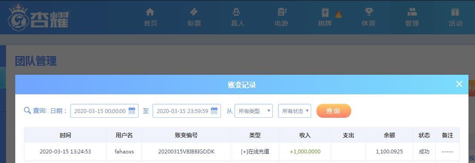Click the 类型 column header
The width and height of the screenshot is (475, 163).
(x=255, y=135)
